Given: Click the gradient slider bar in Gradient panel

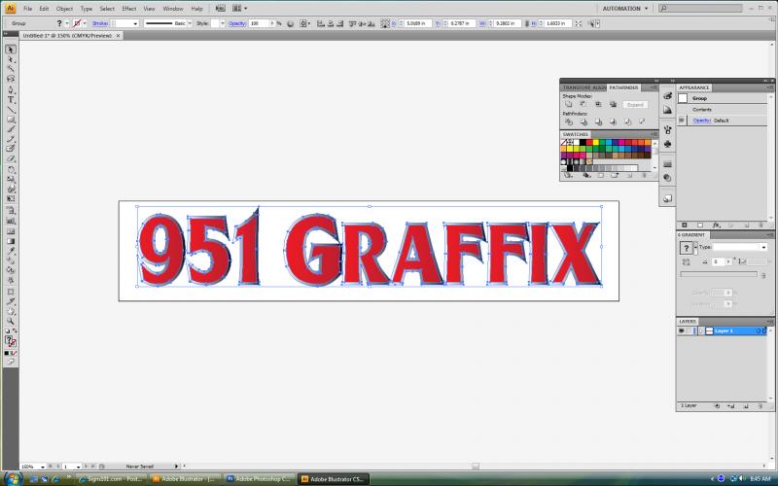Looking at the screenshot, I should [719, 274].
